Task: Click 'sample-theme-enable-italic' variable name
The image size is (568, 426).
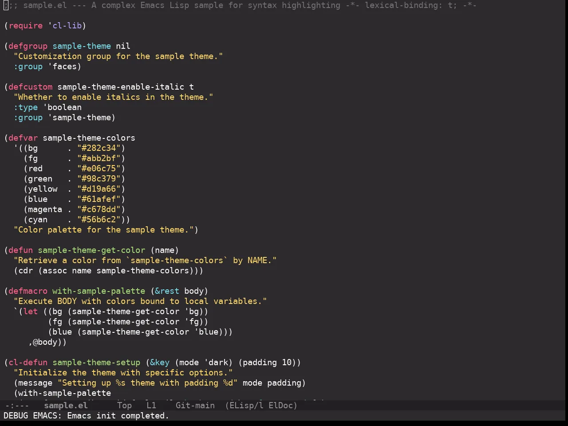Action: pyautogui.click(x=121, y=87)
